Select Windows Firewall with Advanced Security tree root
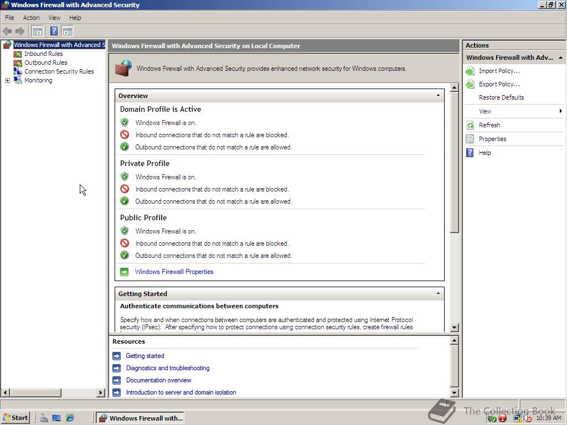The image size is (567, 425). point(59,45)
